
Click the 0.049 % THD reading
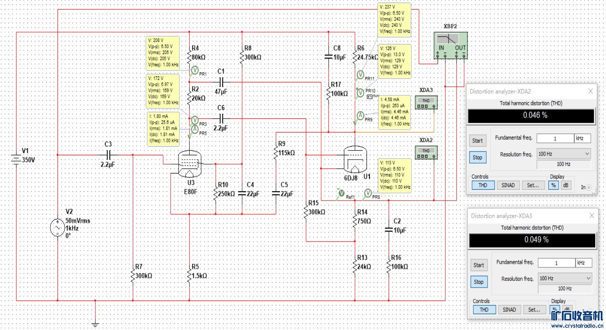click(533, 240)
